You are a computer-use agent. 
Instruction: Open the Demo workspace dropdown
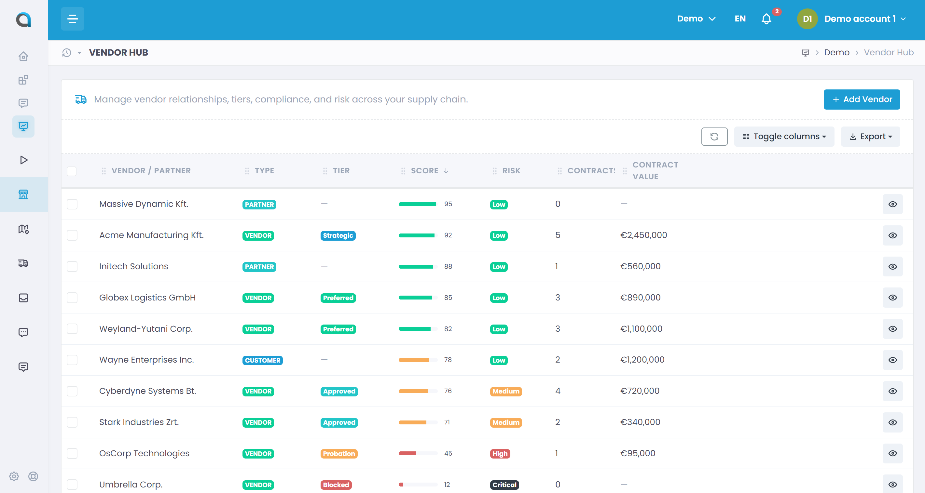pyautogui.click(x=696, y=19)
